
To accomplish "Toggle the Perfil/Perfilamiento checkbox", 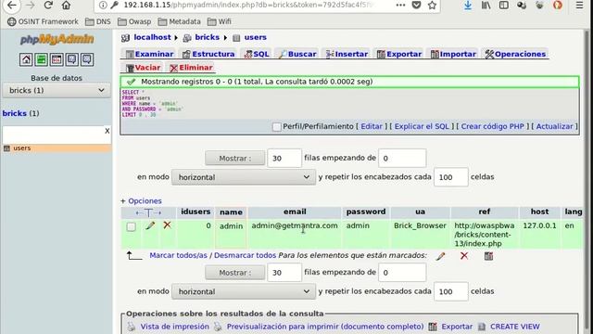I will (277, 127).
